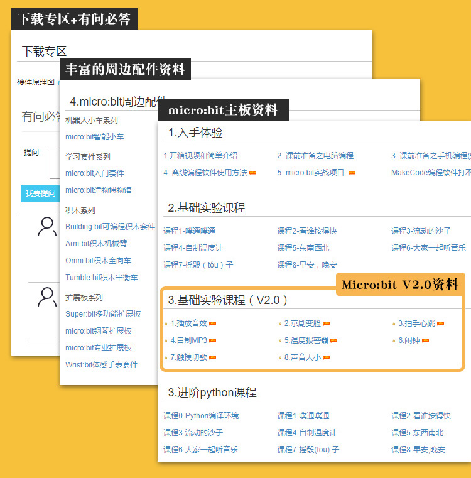Open MakeCode编程软件 link
The width and height of the screenshot is (471, 478).
tap(431, 173)
